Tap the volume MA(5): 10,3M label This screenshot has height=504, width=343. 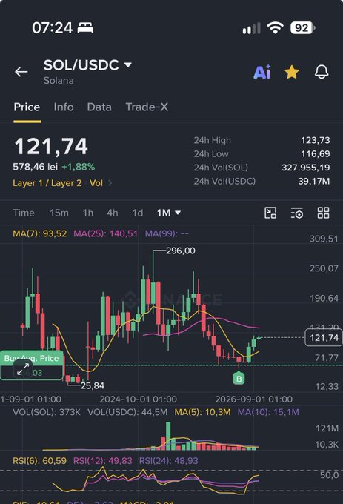(x=202, y=412)
